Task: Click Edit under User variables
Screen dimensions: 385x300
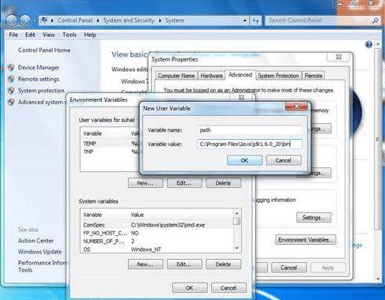Action: 184,183
